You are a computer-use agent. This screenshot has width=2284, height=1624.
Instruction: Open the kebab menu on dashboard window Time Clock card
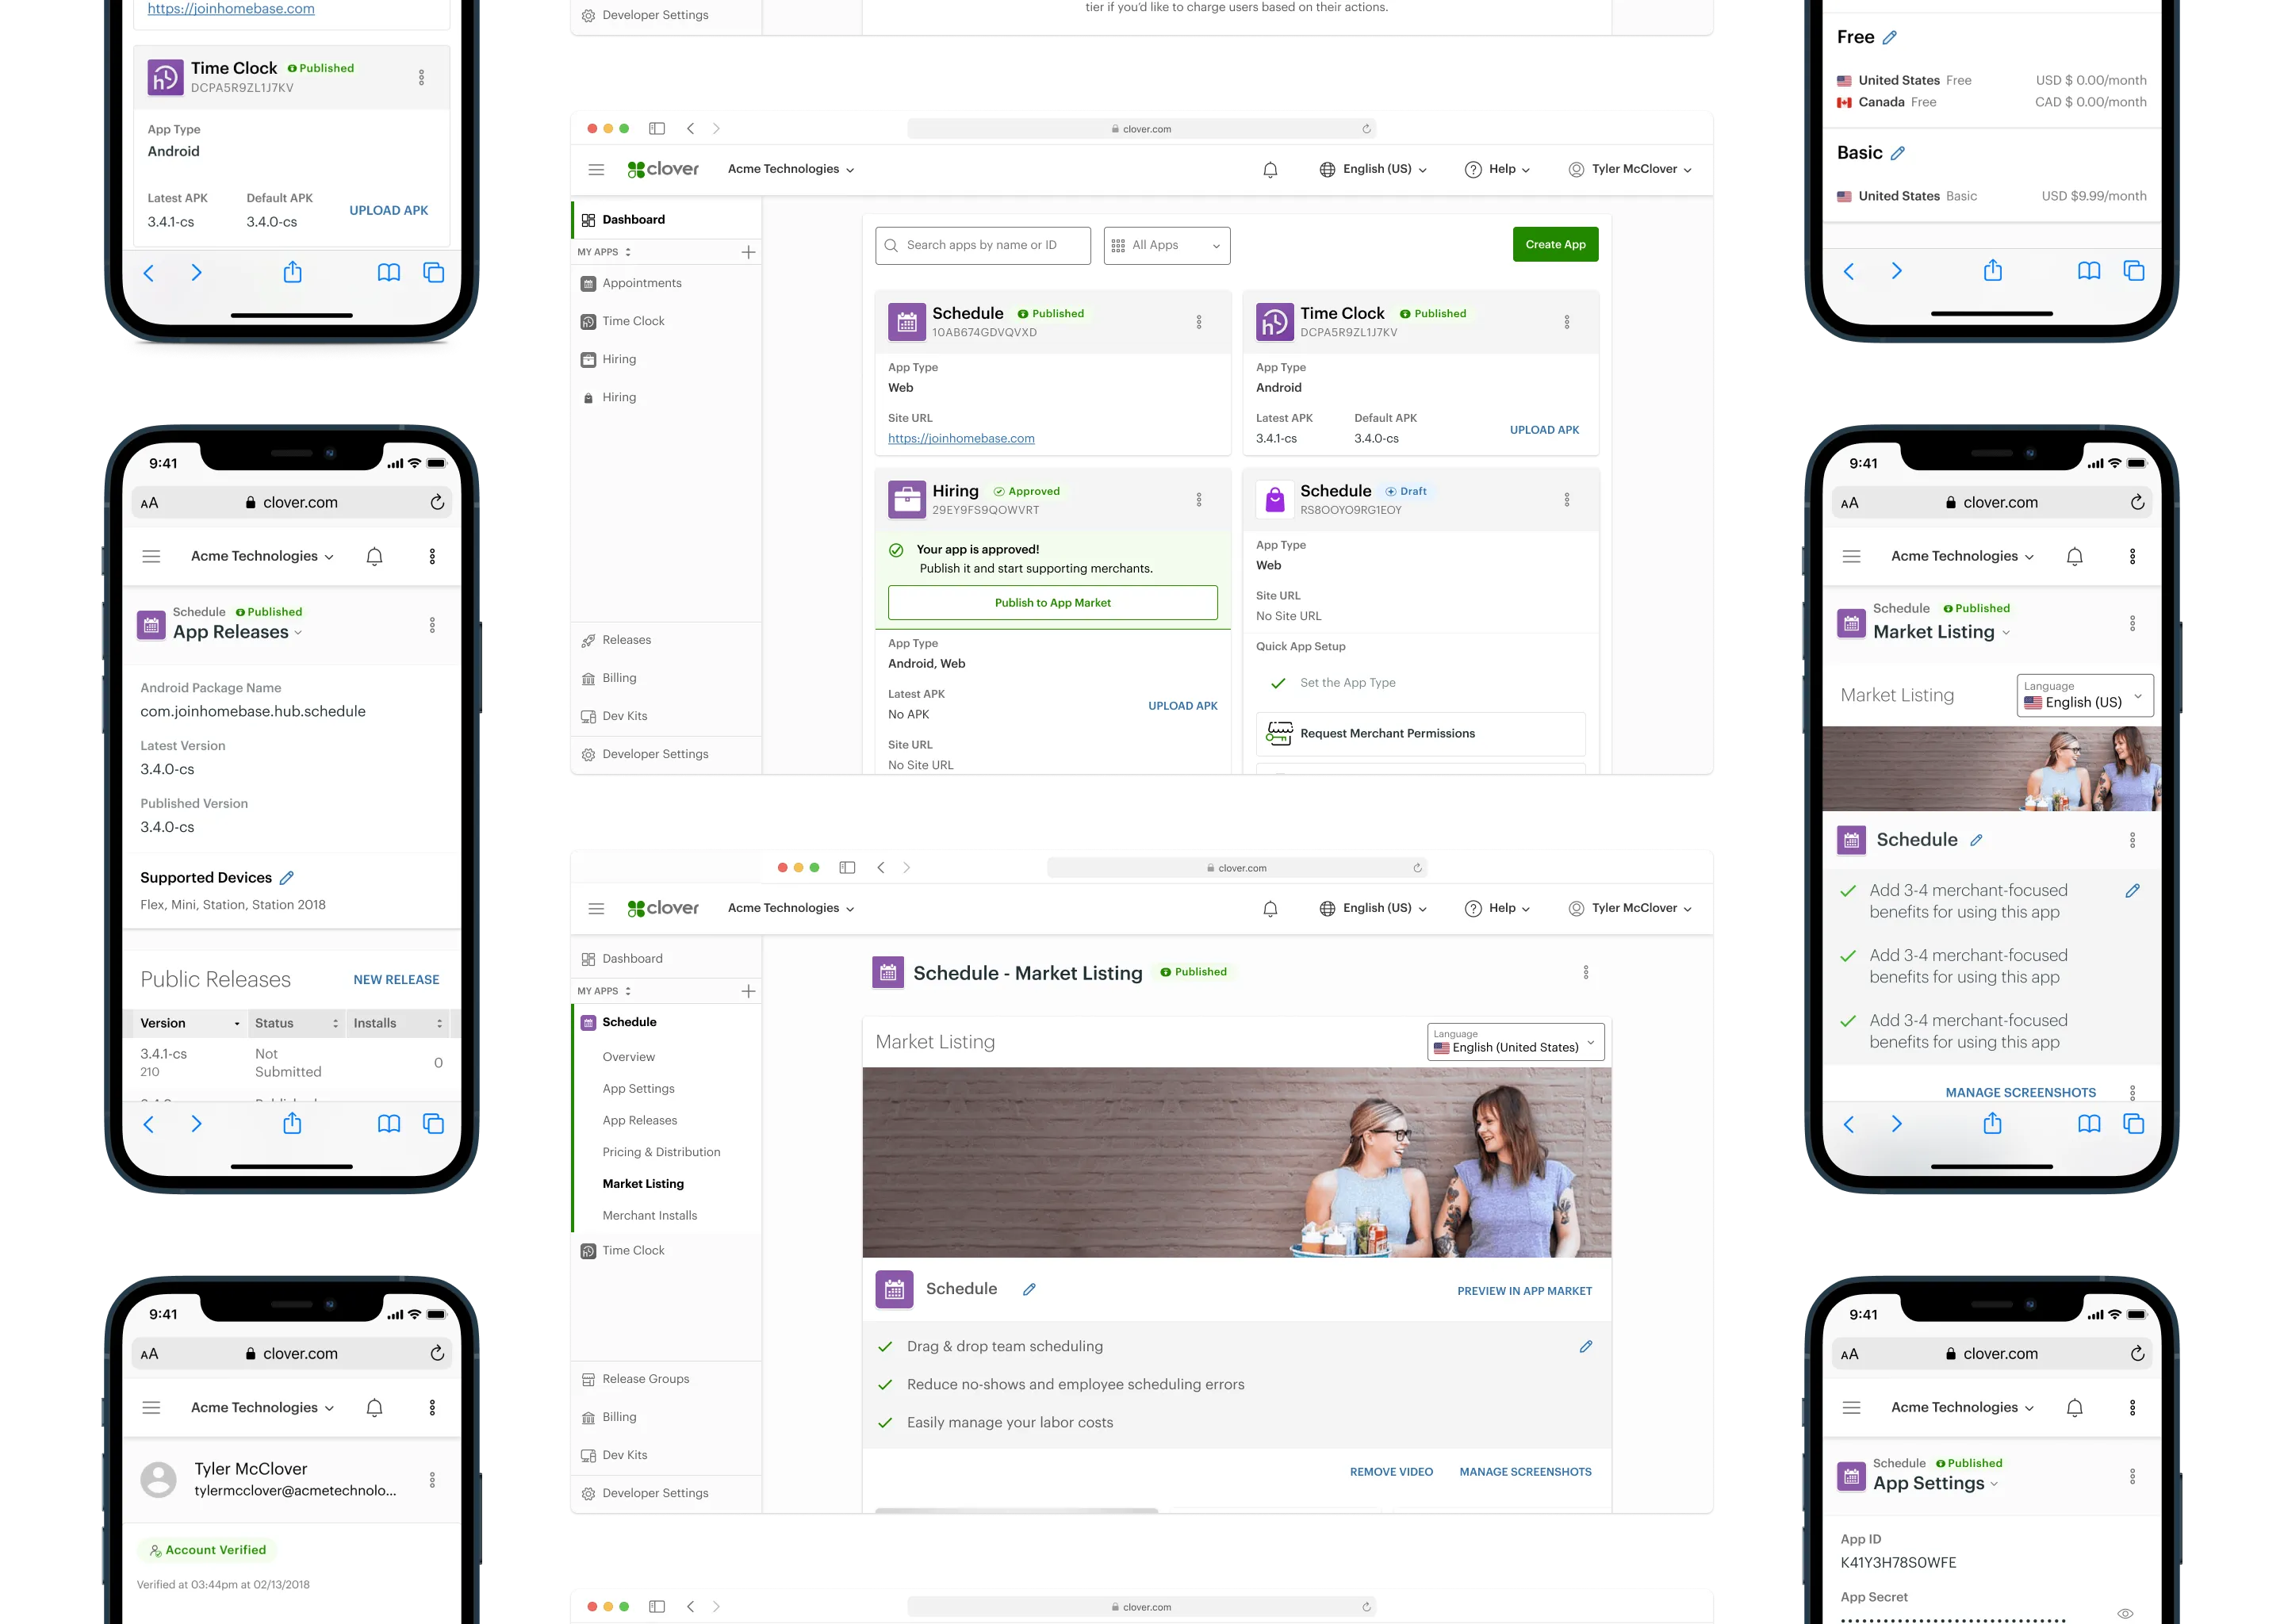[1567, 322]
